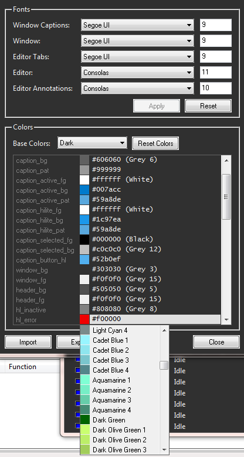This screenshot has width=244, height=457.
Task: Select the header_fg property name
Action: (30, 300)
